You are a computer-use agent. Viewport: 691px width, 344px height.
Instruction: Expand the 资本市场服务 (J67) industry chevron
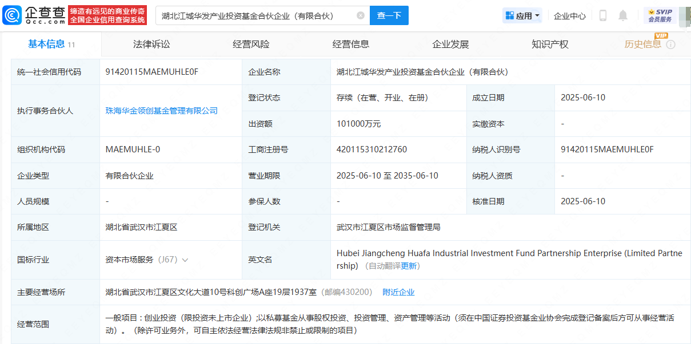tap(185, 260)
